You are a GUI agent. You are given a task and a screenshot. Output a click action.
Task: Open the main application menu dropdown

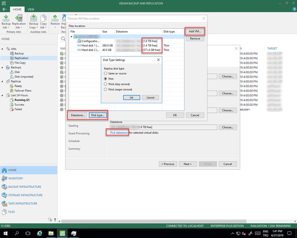(4, 9)
